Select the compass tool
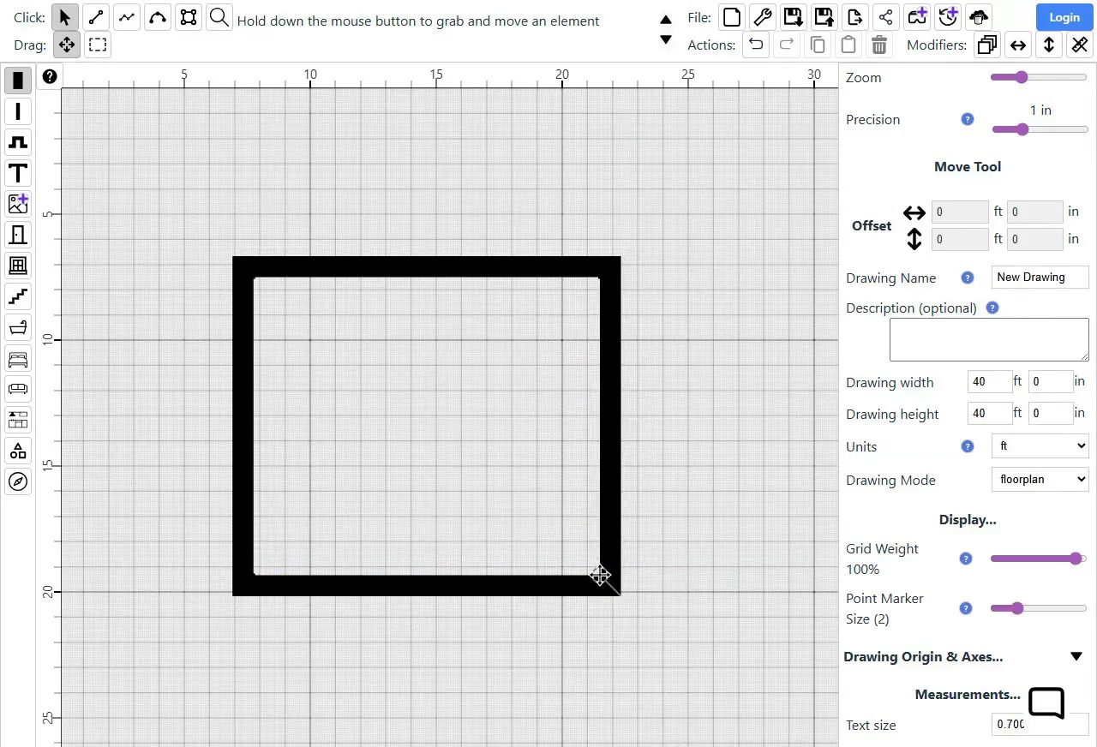The image size is (1097, 747). click(x=18, y=481)
